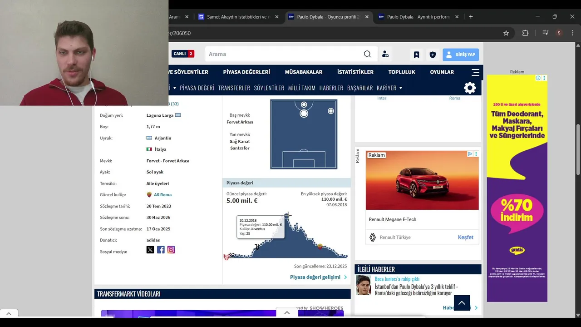The image size is (581, 327).
Task: Open the Chrome three-dot menu
Action: coord(572,33)
